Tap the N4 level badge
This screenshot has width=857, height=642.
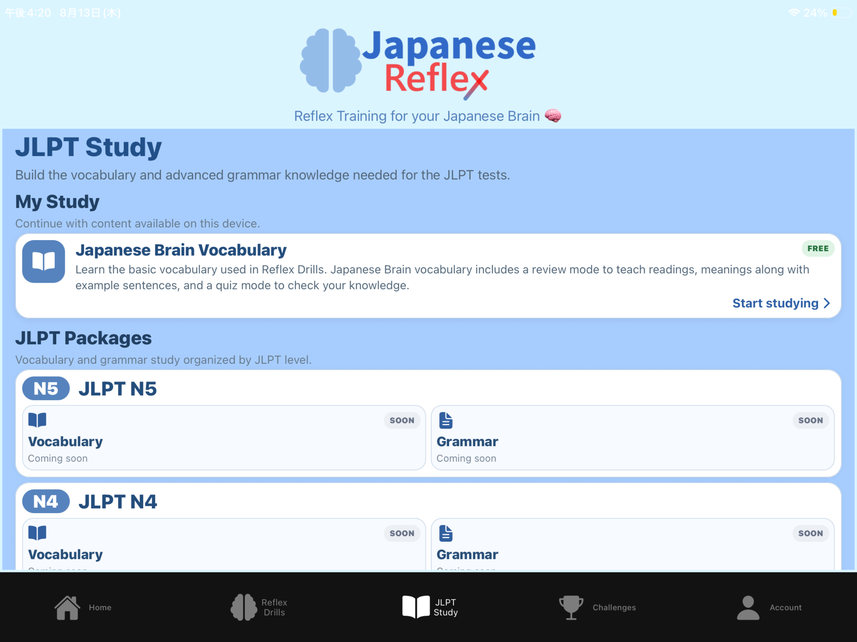pos(46,501)
